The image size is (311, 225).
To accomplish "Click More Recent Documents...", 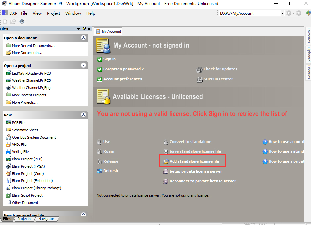I will (33, 46).
